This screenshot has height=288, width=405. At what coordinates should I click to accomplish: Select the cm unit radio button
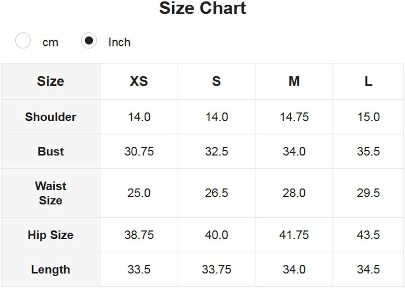23,41
